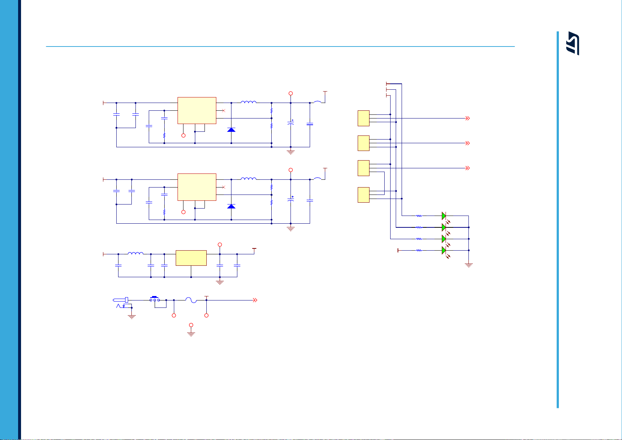The width and height of the screenshot is (622, 440).
Task: Select the resistor feeding the bottommost LED
Action: click(419, 250)
